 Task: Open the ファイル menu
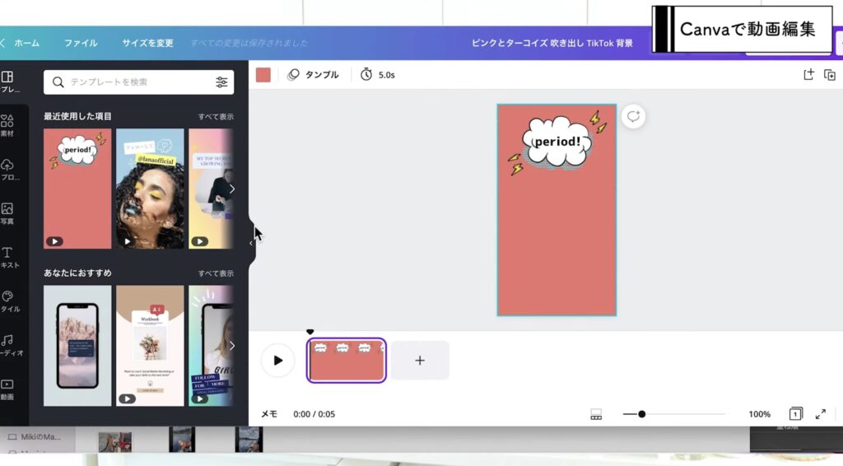click(81, 43)
